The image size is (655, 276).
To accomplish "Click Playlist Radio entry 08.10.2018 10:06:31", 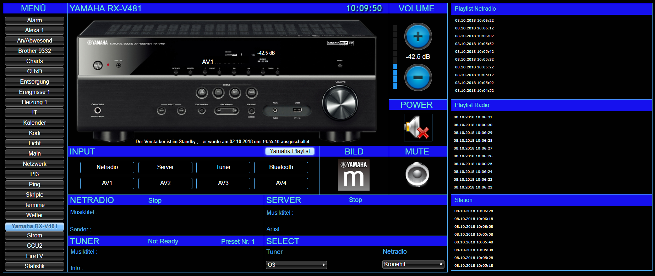I will [473, 117].
